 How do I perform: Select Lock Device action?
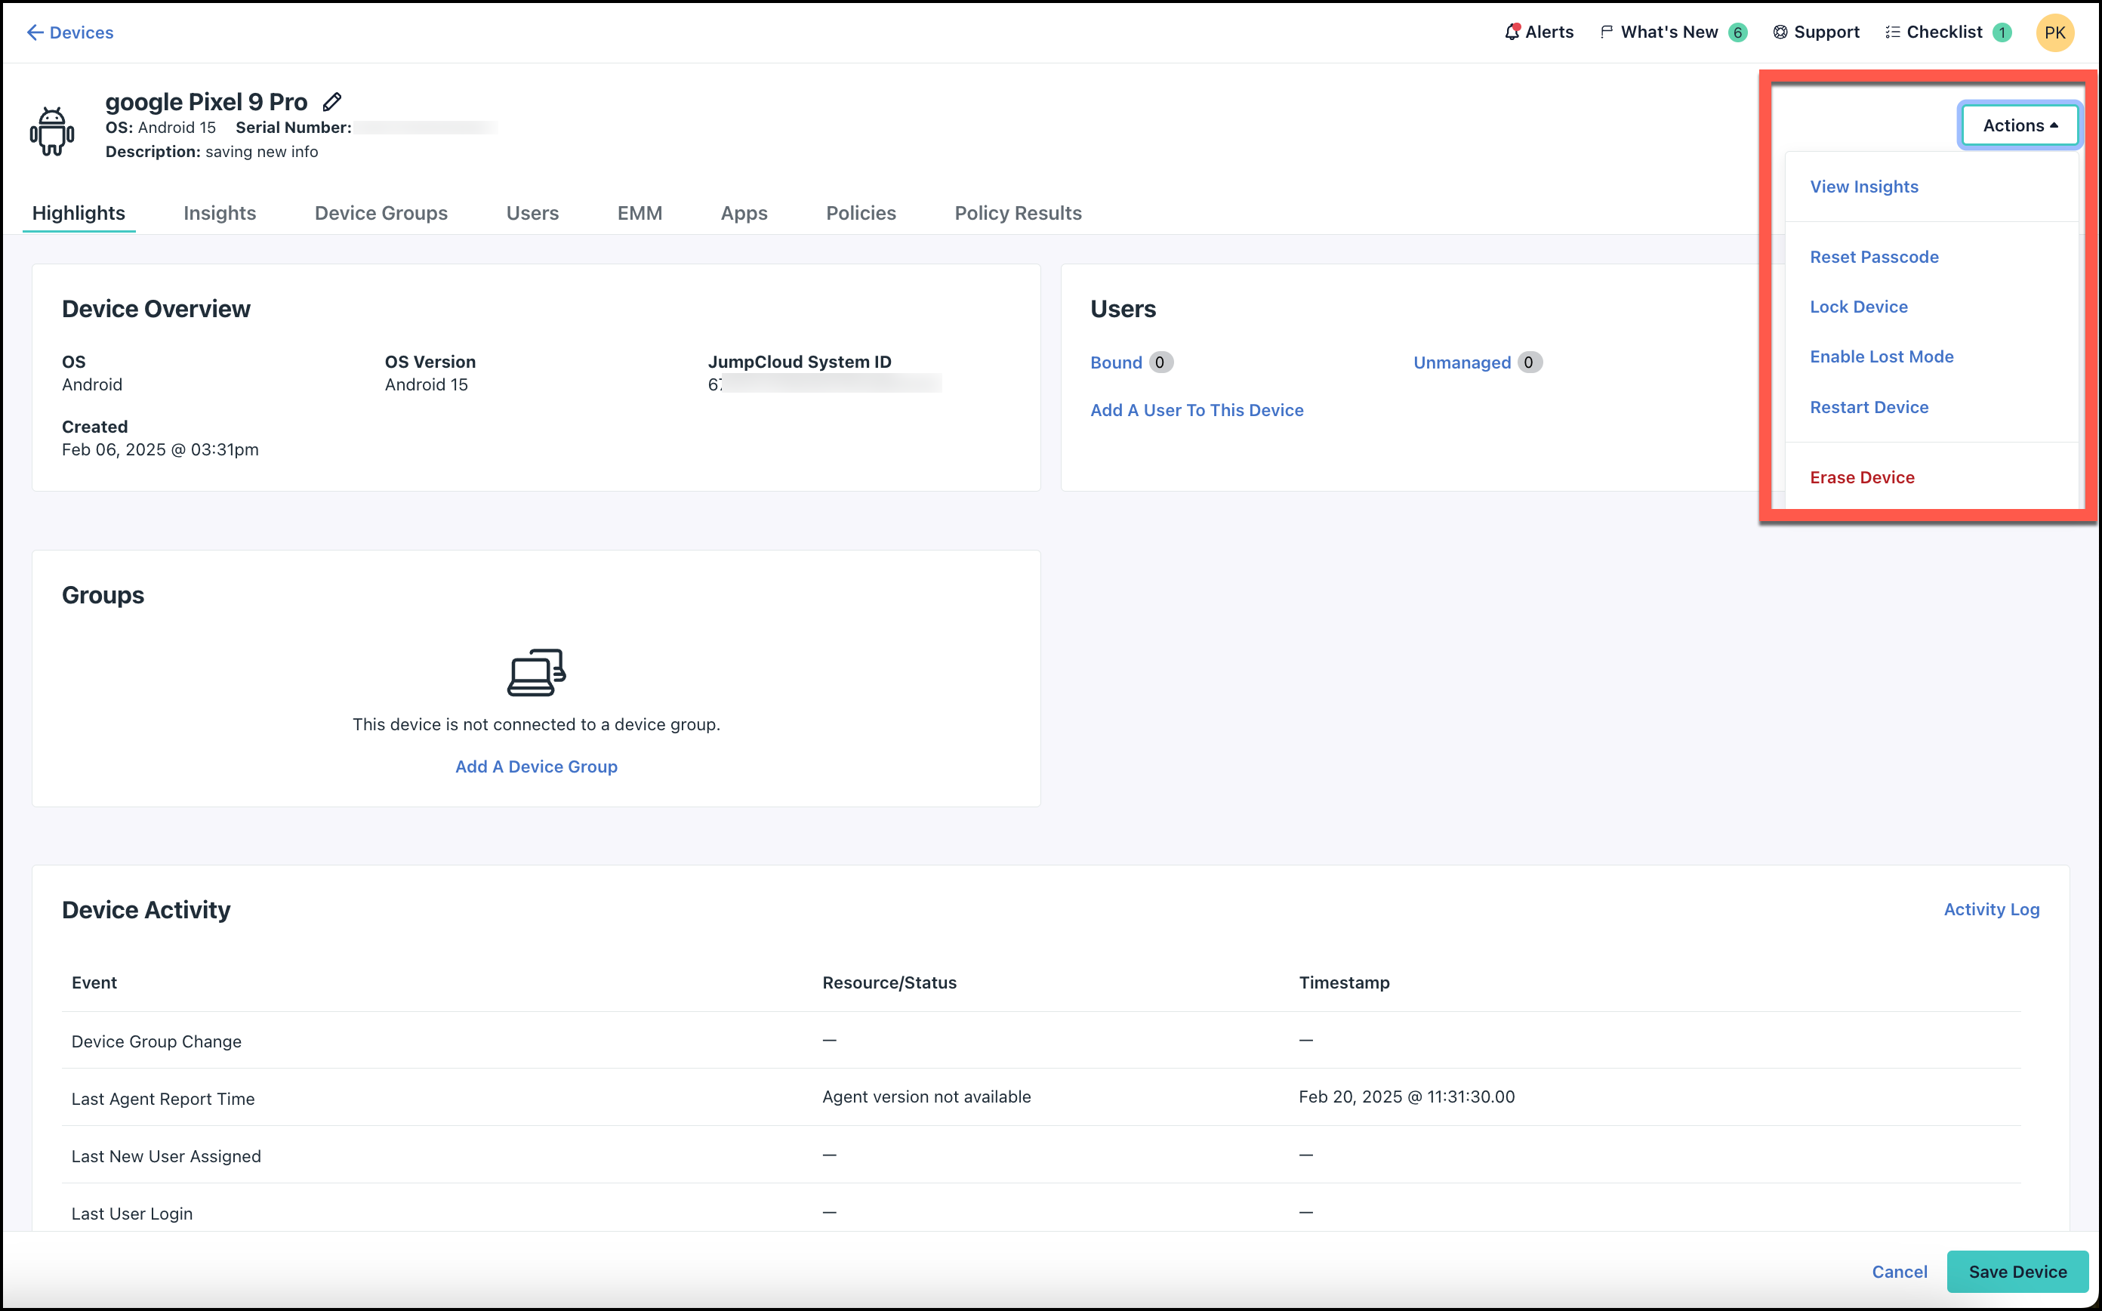tap(1858, 306)
